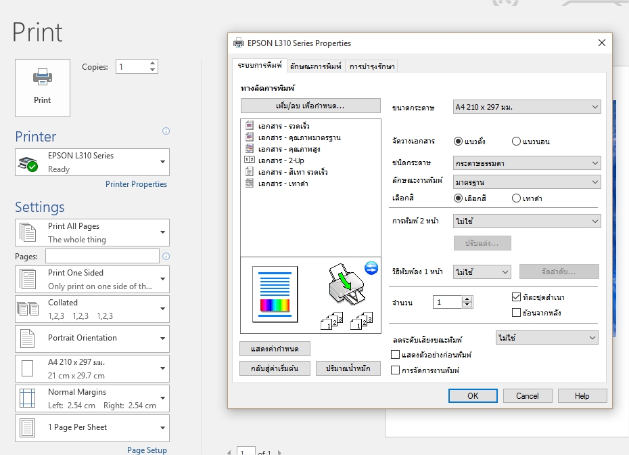Tick the การจัดการงานพิมพ์ checkbox
This screenshot has width=629, height=455.
click(395, 370)
